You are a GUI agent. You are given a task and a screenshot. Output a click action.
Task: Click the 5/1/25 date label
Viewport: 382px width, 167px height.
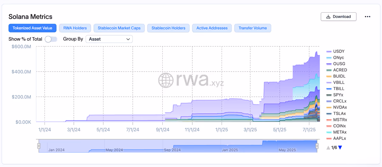[x=280, y=130]
